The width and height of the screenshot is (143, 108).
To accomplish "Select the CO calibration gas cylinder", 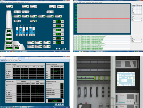I will tap(20, 32).
